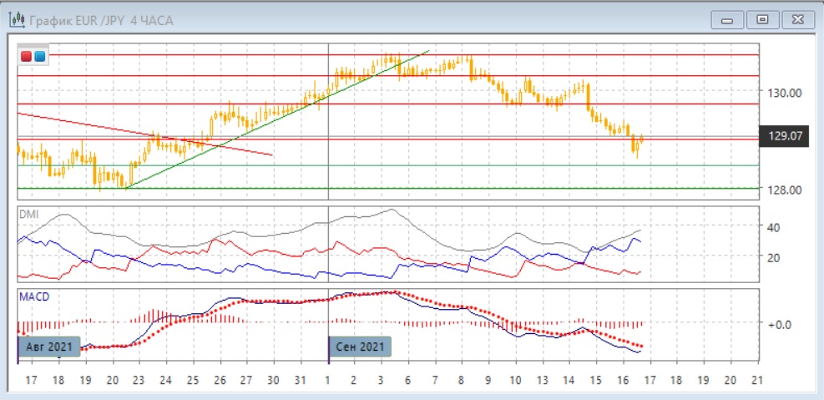This screenshot has width=824, height=400.
Task: Maximize the EUR/JPY chart window
Action: click(761, 19)
